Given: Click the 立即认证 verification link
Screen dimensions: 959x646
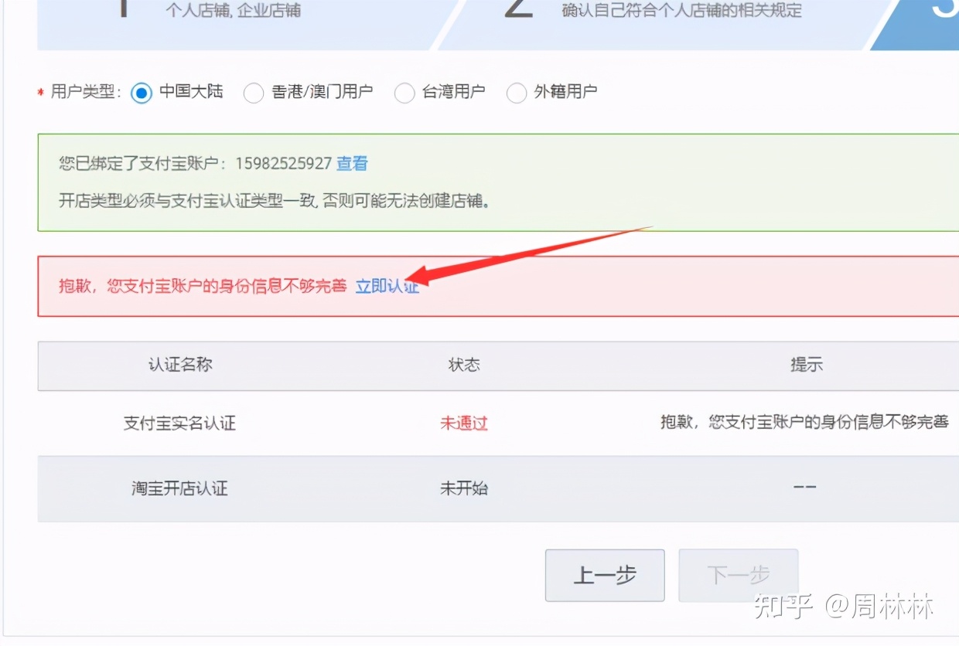Looking at the screenshot, I should (387, 285).
